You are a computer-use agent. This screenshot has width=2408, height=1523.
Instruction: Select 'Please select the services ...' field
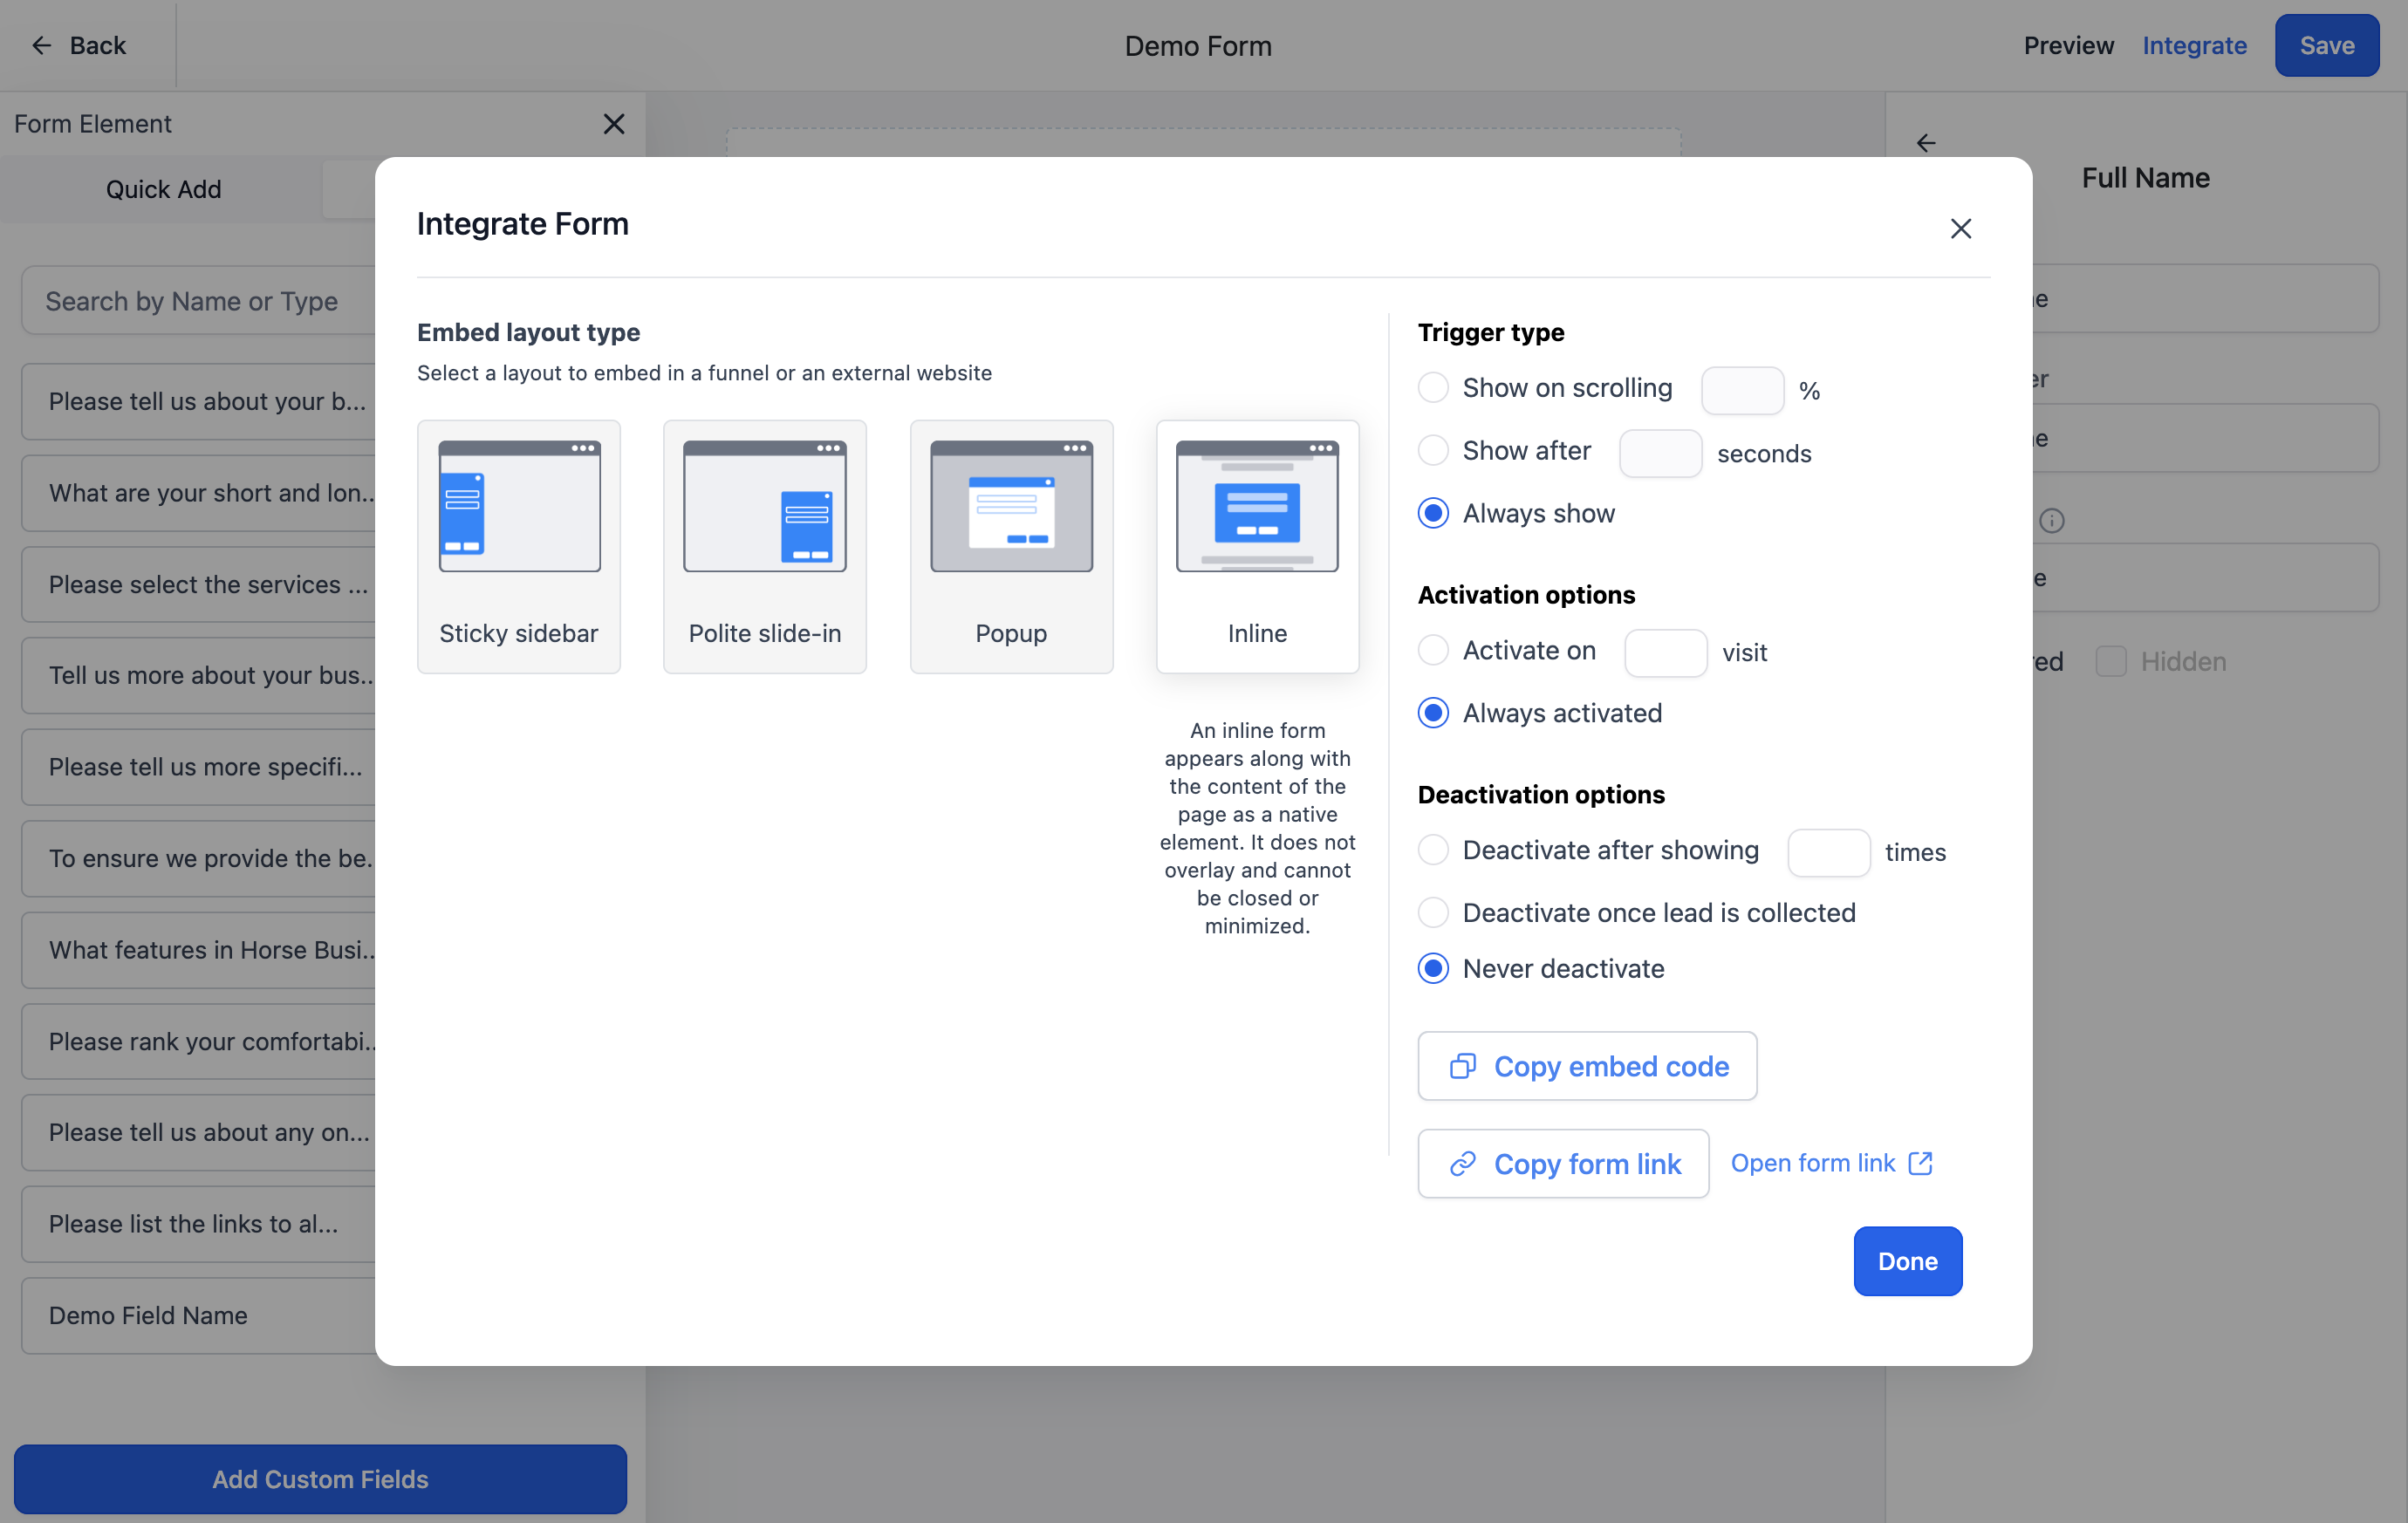pyautogui.click(x=200, y=584)
